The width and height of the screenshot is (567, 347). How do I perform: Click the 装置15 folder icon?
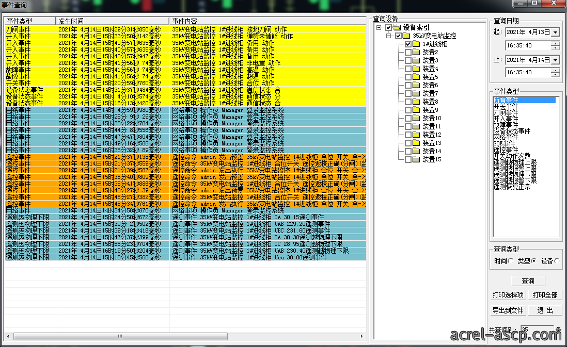[x=416, y=159]
